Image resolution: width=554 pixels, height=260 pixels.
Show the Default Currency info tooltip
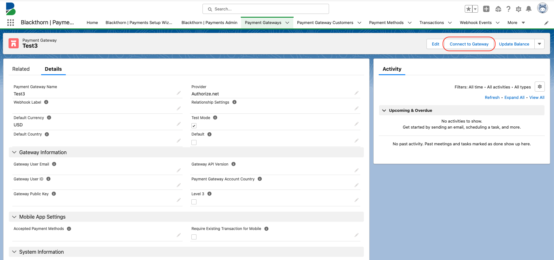(x=49, y=118)
